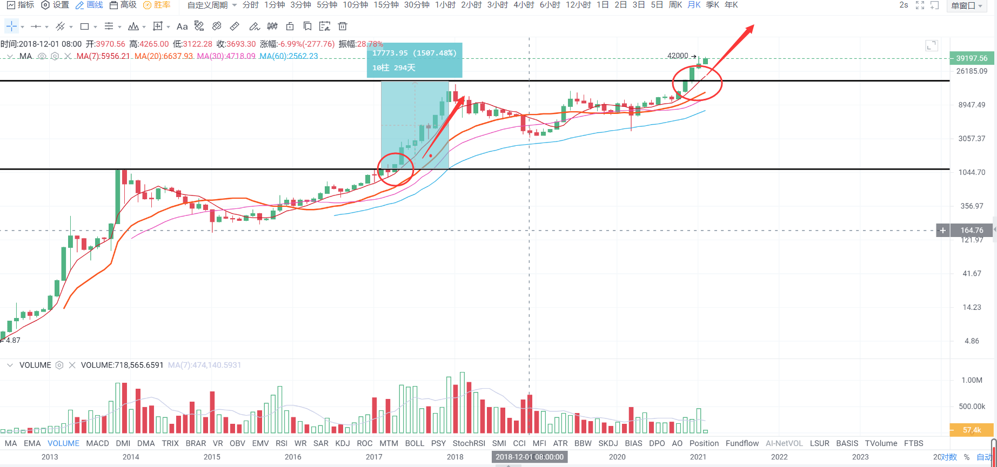Delete drawings with the trash icon
The height and width of the screenshot is (467, 997).
pyautogui.click(x=342, y=26)
